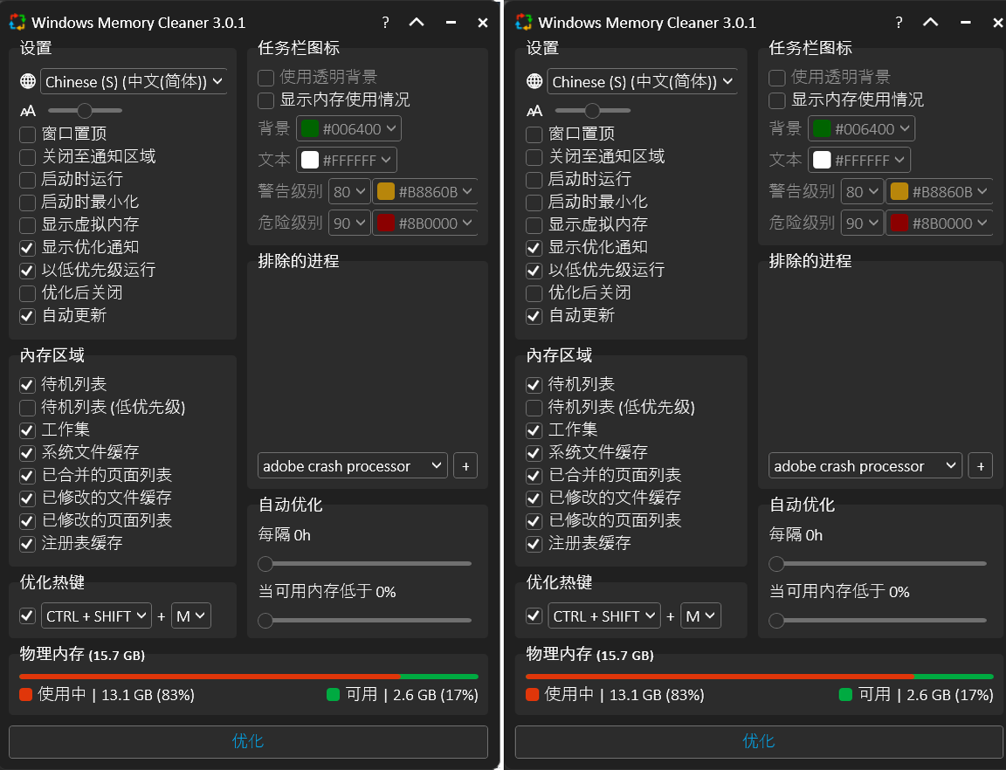
Task: Click the AA font size icon
Action: 28,110
